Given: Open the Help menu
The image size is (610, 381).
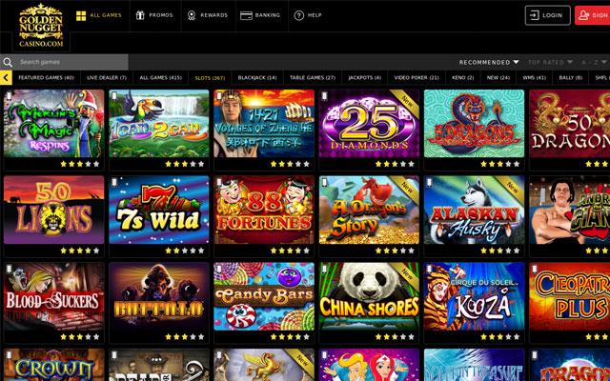Looking at the screenshot, I should point(308,15).
